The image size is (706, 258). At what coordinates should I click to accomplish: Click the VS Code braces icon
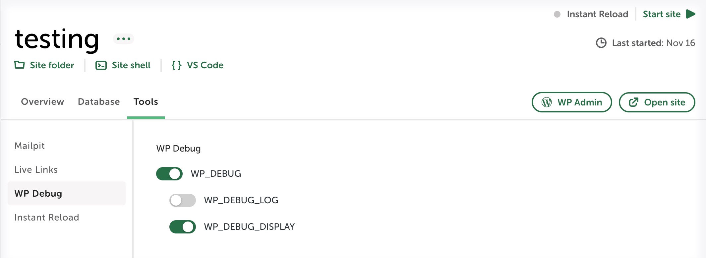click(x=176, y=65)
